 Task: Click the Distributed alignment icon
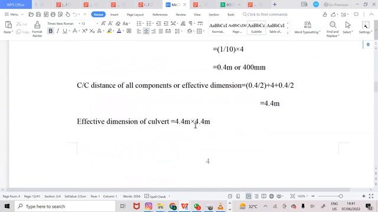[x=168, y=31]
